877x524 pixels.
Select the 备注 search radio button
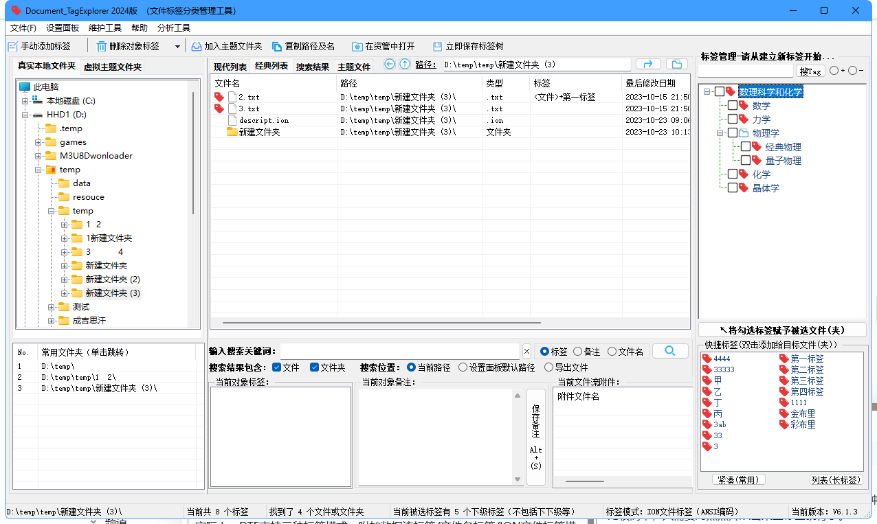tap(577, 352)
